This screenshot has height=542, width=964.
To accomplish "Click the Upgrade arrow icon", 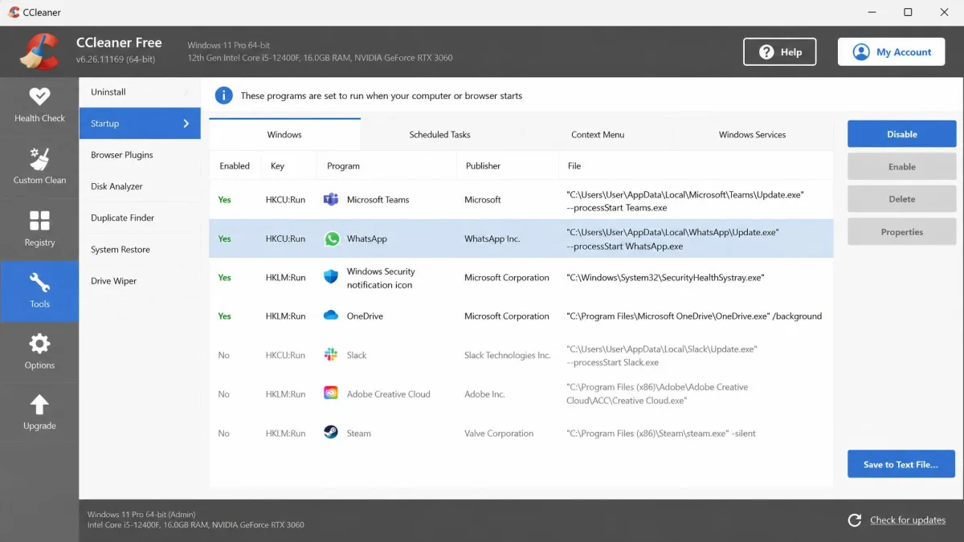I will tap(39, 405).
